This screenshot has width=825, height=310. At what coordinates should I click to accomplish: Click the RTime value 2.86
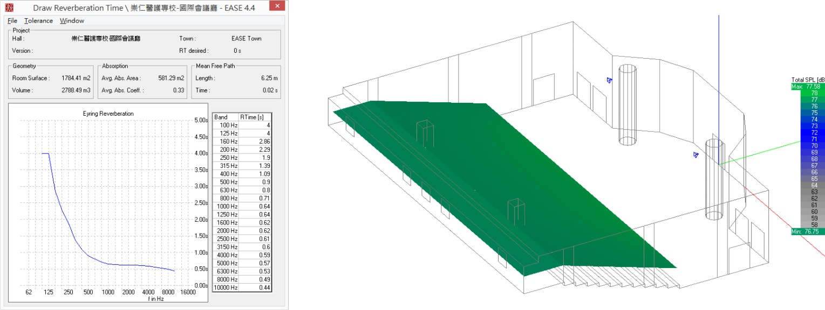click(264, 141)
